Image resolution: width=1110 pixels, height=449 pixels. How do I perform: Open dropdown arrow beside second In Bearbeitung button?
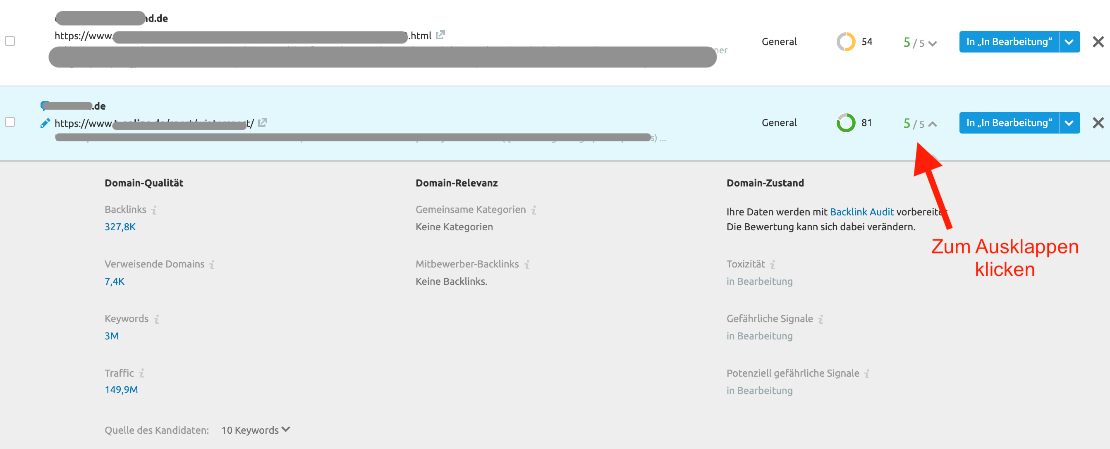pos(1069,123)
